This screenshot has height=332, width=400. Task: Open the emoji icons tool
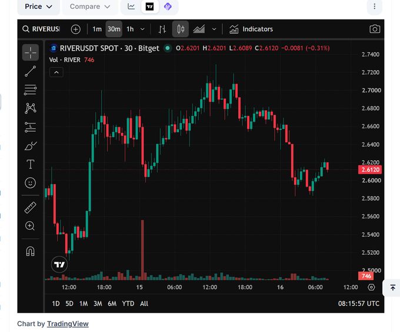pyautogui.click(x=31, y=182)
